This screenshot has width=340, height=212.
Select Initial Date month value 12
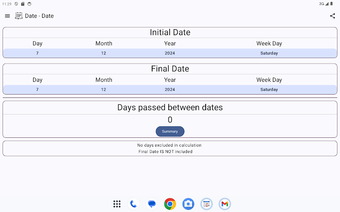tap(104, 53)
